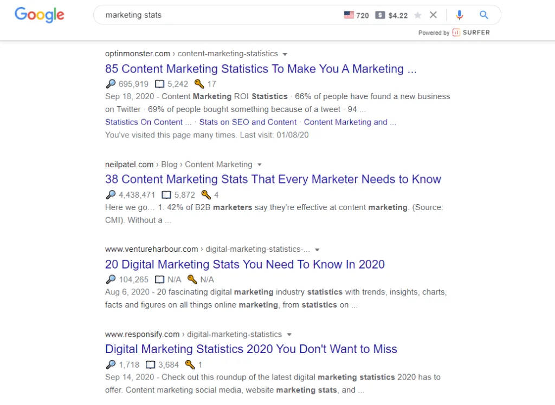Open 'Digital Marketing Statistics 2020' result
555x405 pixels.
click(x=251, y=349)
